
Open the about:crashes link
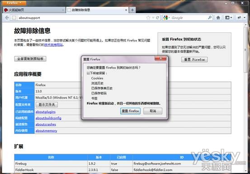[46, 124]
